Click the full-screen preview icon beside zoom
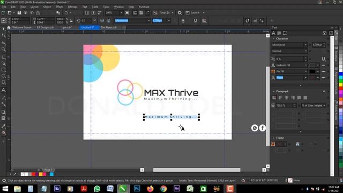The image size is (343, 193). [x=127, y=13]
